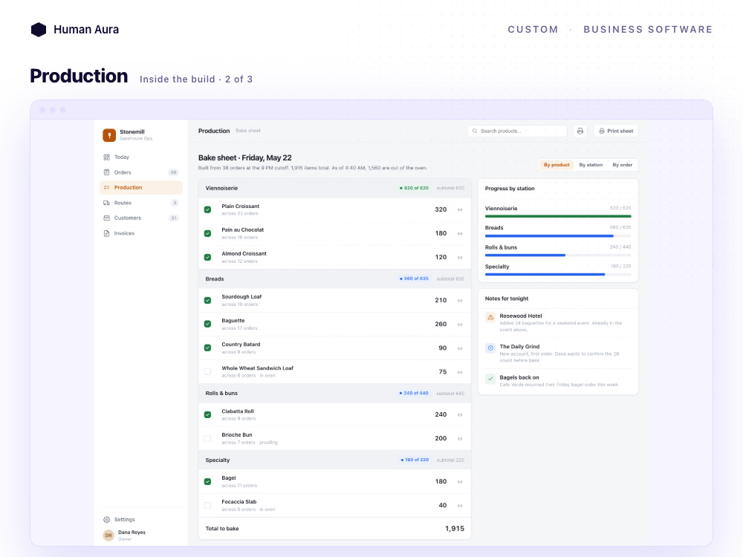Viewport: 743px width, 557px height.
Task: Click The Daily Grind clock icon
Action: (490, 348)
